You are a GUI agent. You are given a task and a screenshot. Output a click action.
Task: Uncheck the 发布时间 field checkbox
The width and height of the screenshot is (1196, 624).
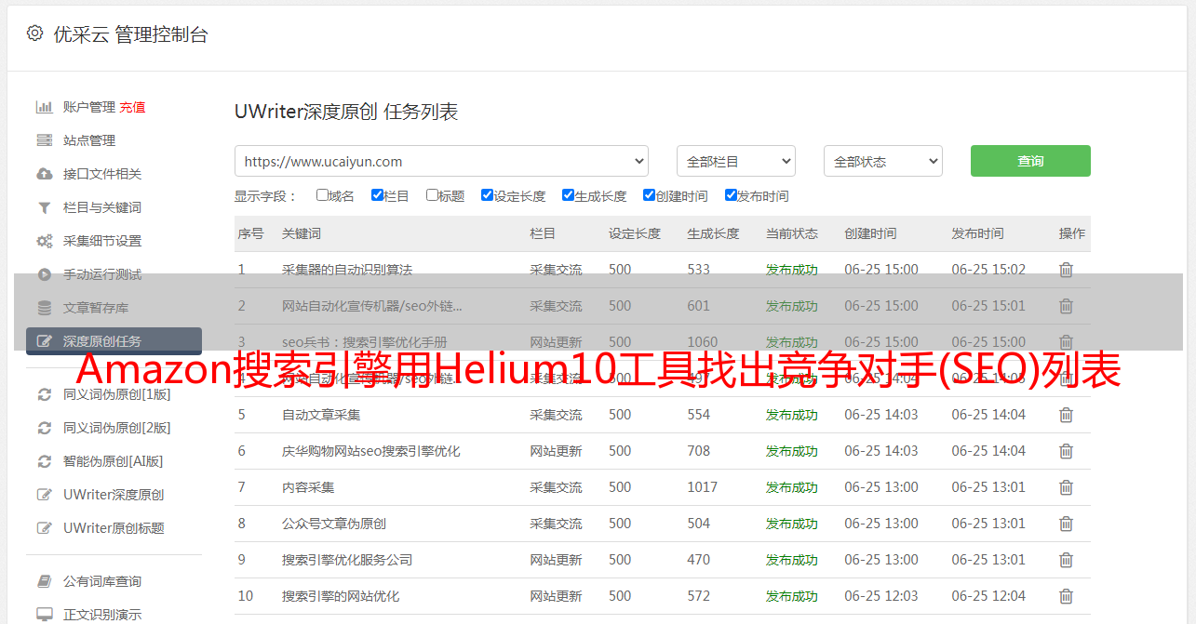coord(730,195)
